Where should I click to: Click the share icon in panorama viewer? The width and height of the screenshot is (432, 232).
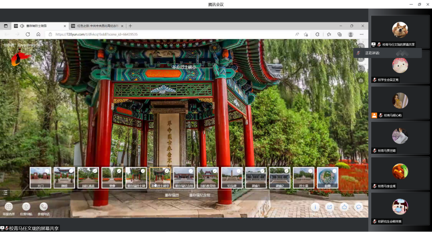tap(330, 207)
